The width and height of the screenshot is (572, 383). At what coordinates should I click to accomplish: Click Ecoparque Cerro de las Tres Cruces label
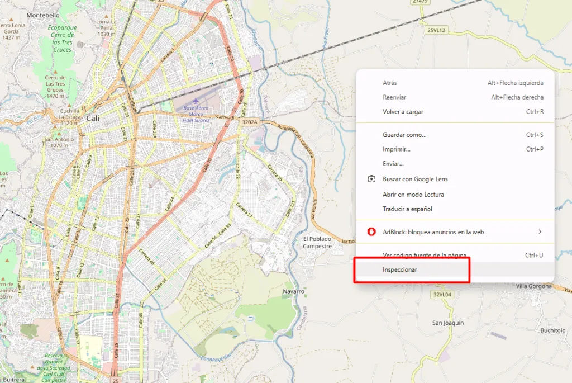63,39
